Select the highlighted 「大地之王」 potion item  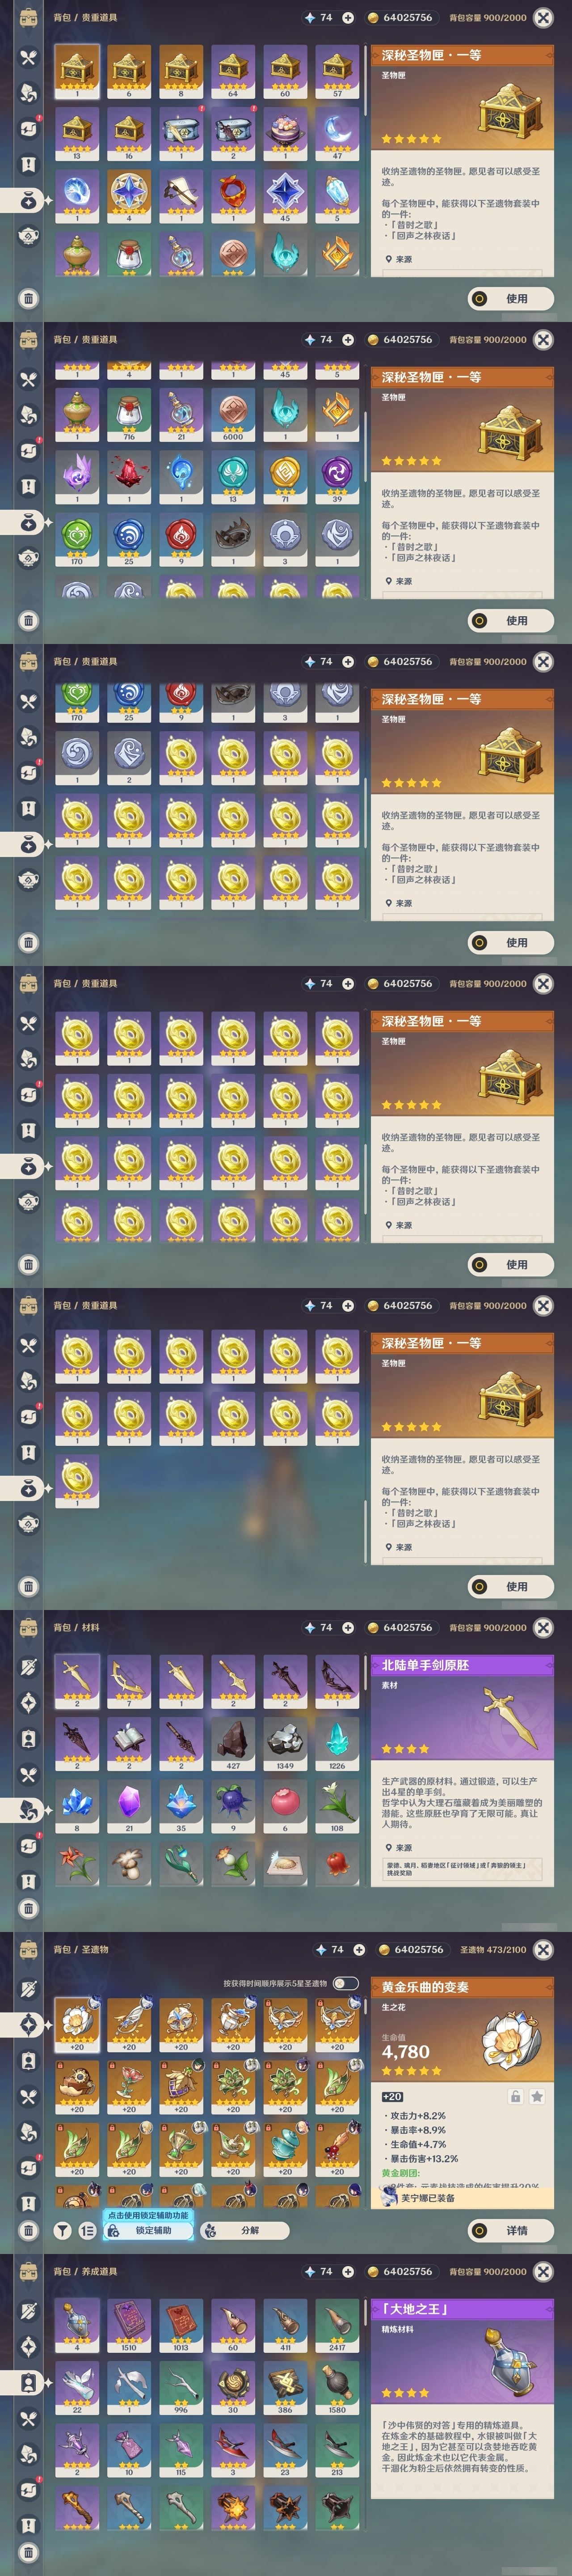(x=77, y=2325)
